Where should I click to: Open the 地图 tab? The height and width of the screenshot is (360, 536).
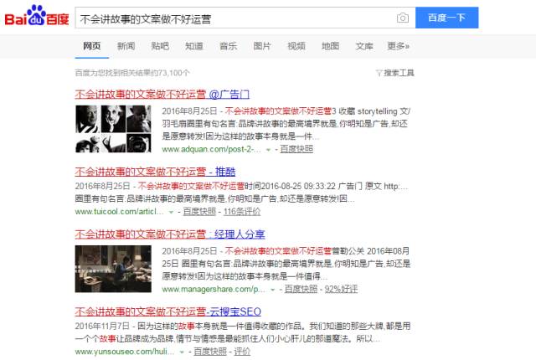click(x=330, y=46)
